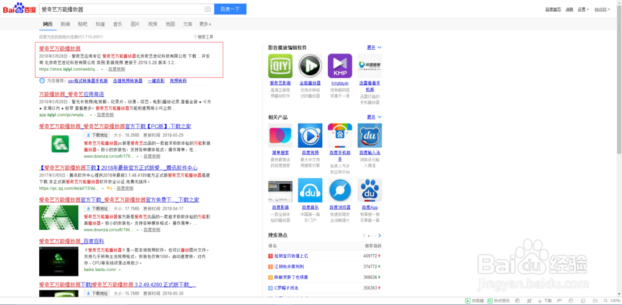Click the 百度一下 search button
The image size is (622, 305).
pos(230,9)
